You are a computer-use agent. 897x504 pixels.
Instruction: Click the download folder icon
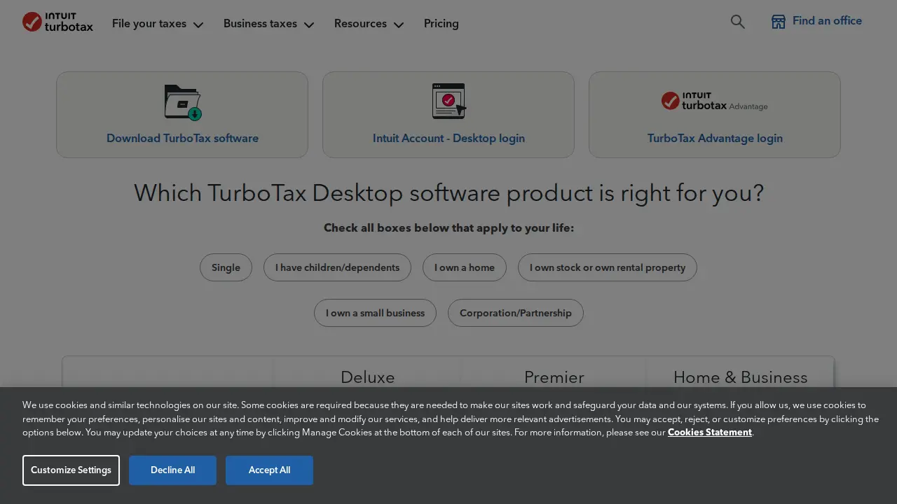(183, 102)
